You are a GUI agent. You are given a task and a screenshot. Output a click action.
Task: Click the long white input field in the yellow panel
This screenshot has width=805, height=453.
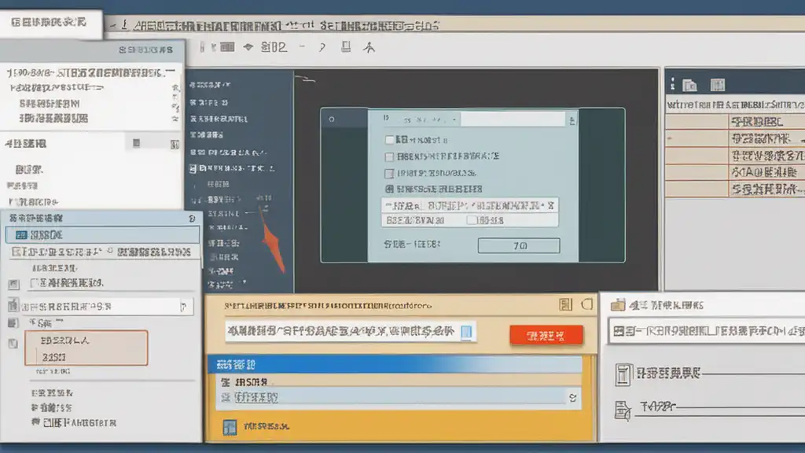coord(351,331)
